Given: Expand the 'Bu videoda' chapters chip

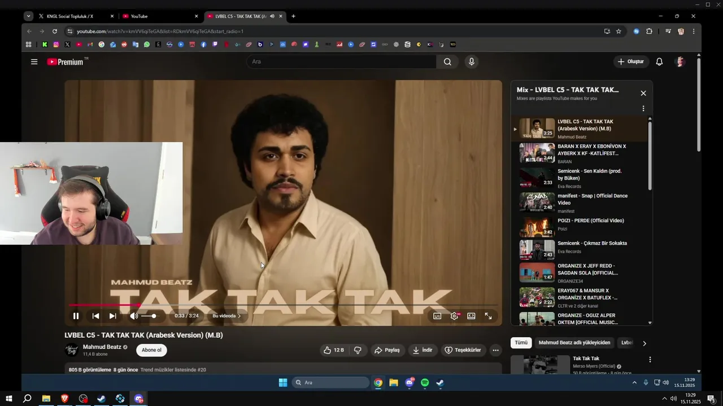Looking at the screenshot, I should tap(227, 316).
